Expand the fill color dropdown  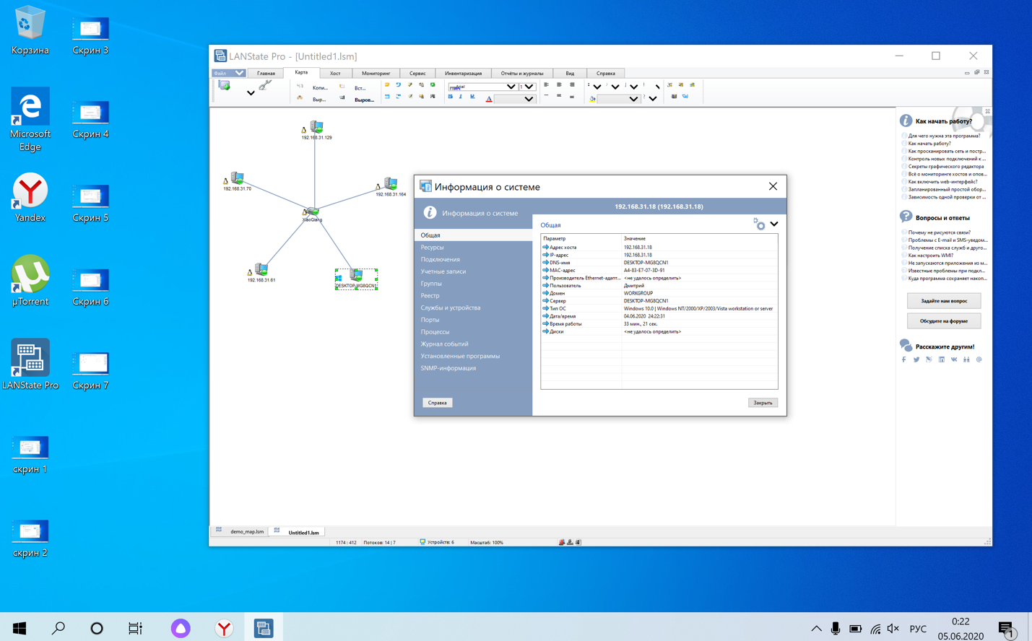tap(633, 99)
